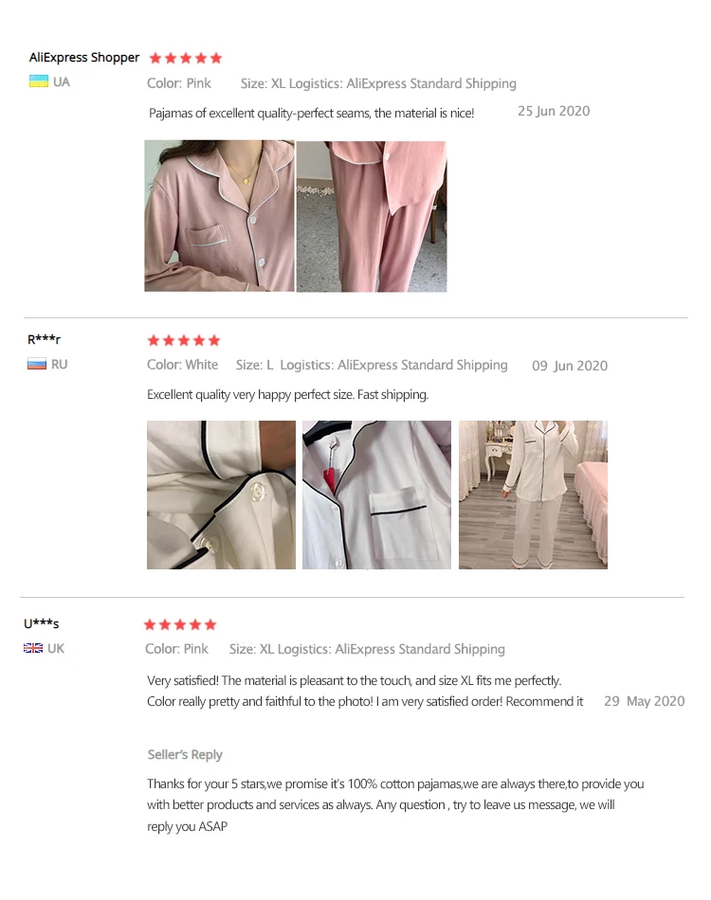Click R***r's five-star rating
The width and height of the screenshot is (711, 900).
click(184, 340)
